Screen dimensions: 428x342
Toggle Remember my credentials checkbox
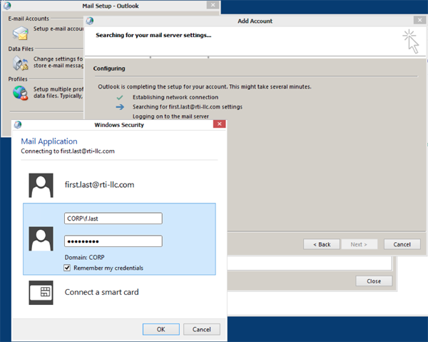tap(67, 268)
